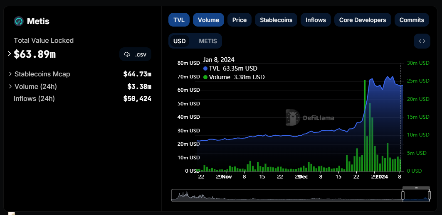Download the .csv data file

coord(135,54)
